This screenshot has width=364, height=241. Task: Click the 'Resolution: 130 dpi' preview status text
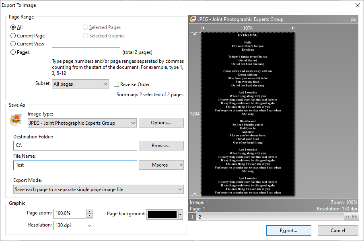(337, 209)
